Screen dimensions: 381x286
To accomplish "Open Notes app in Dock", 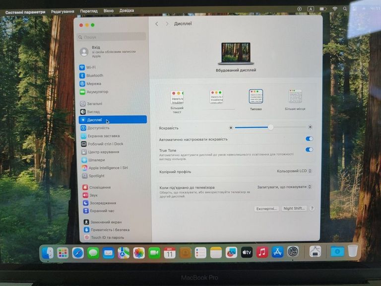I will coord(216,253).
